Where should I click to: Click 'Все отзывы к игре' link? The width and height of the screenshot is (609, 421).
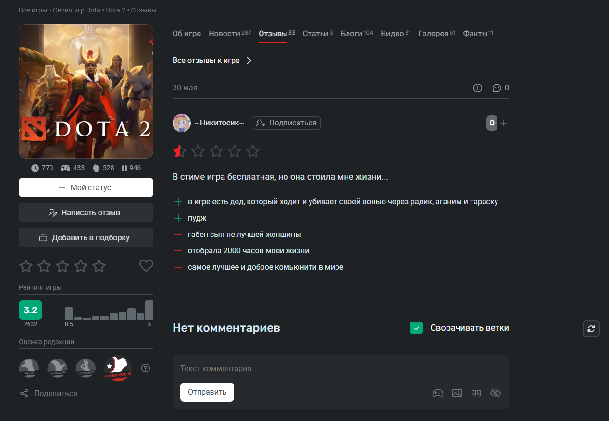coord(206,61)
